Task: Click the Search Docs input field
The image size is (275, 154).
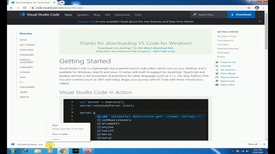Action: (x=209, y=15)
